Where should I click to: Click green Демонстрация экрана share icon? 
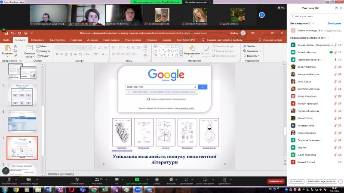137,179
